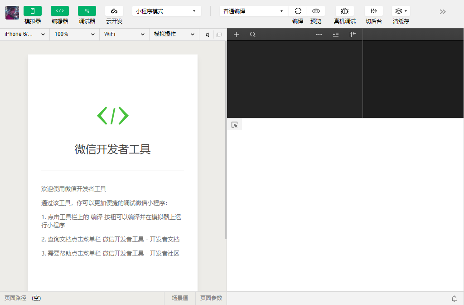
Task: Click the 欢迎使用微信开发者工具 welcome line
Action: coord(74,189)
